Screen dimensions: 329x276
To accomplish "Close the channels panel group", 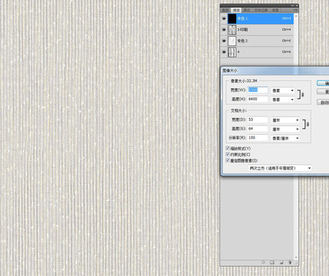I will click(x=297, y=5).
